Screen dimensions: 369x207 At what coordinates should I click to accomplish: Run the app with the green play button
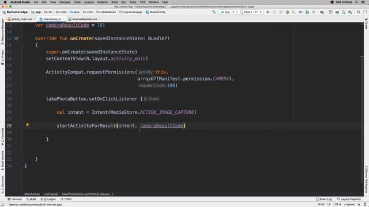(x=268, y=12)
